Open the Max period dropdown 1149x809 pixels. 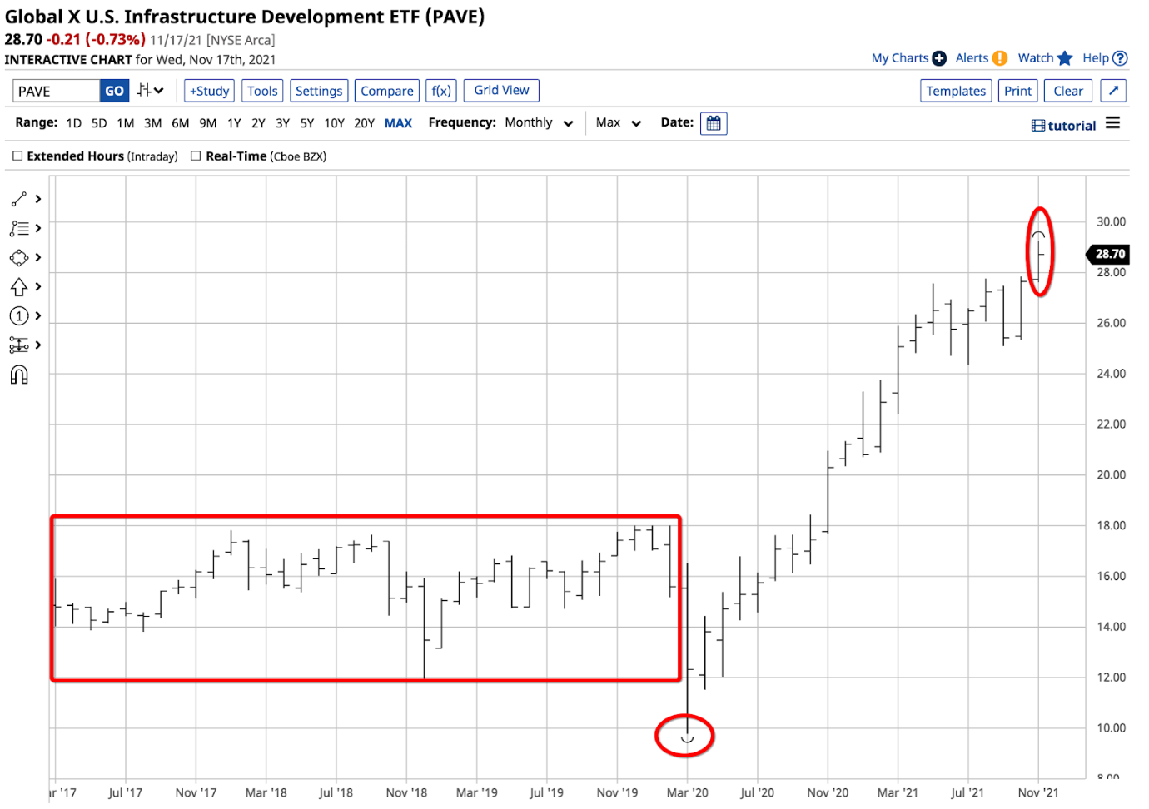[618, 122]
